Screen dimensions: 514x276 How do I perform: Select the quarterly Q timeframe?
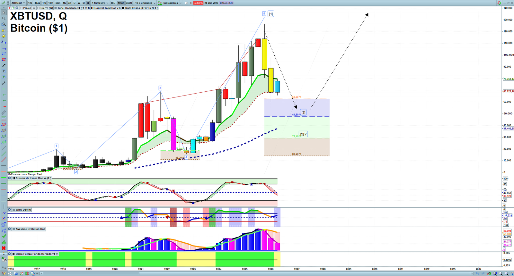88,3
